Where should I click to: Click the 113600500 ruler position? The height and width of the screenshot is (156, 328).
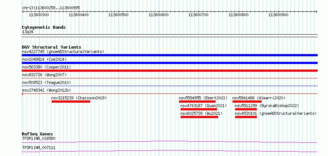click(118, 15)
